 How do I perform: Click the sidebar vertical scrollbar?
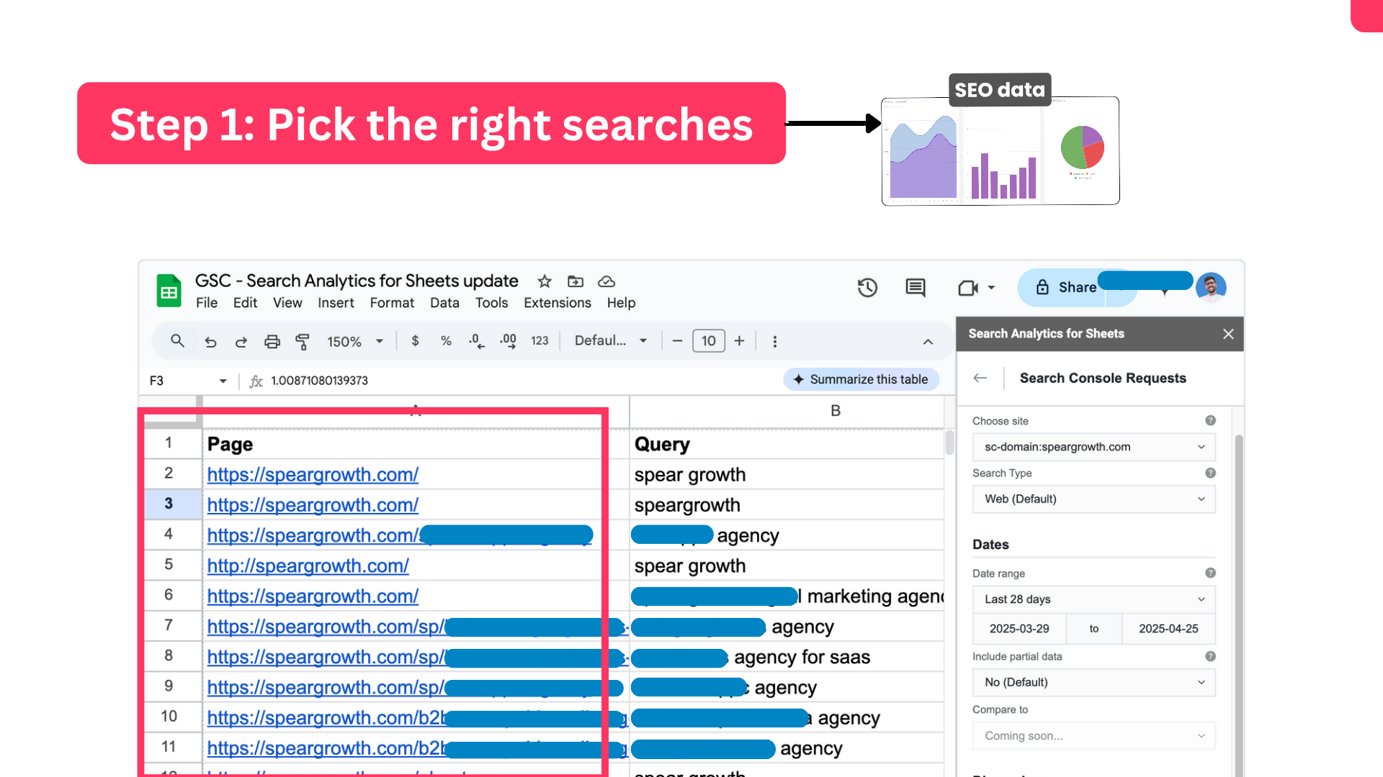[x=1238, y=604]
